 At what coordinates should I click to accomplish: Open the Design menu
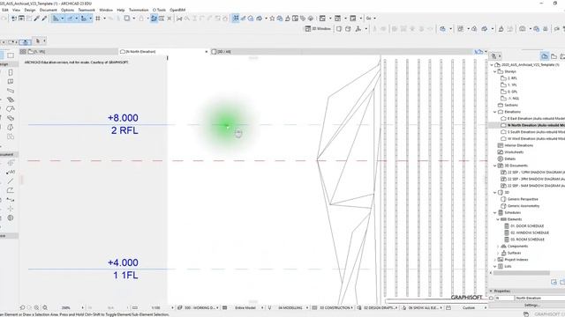click(x=30, y=10)
